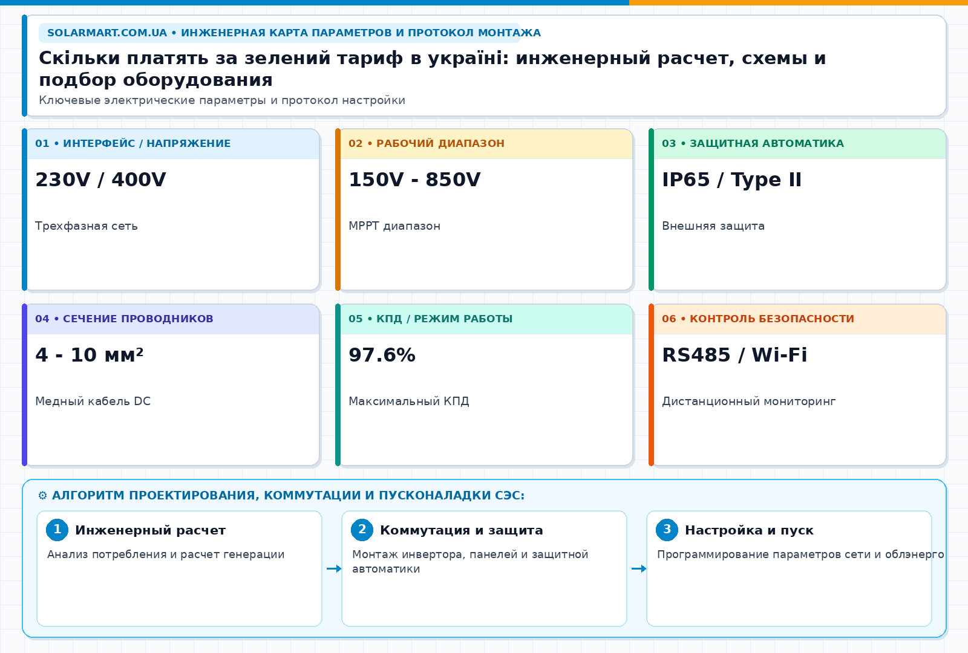Open card header '01 • ИНТЕРФЕЙС / НАПРЯЖЕНИЕ'
The width and height of the screenshot is (968, 653).
[x=173, y=144]
